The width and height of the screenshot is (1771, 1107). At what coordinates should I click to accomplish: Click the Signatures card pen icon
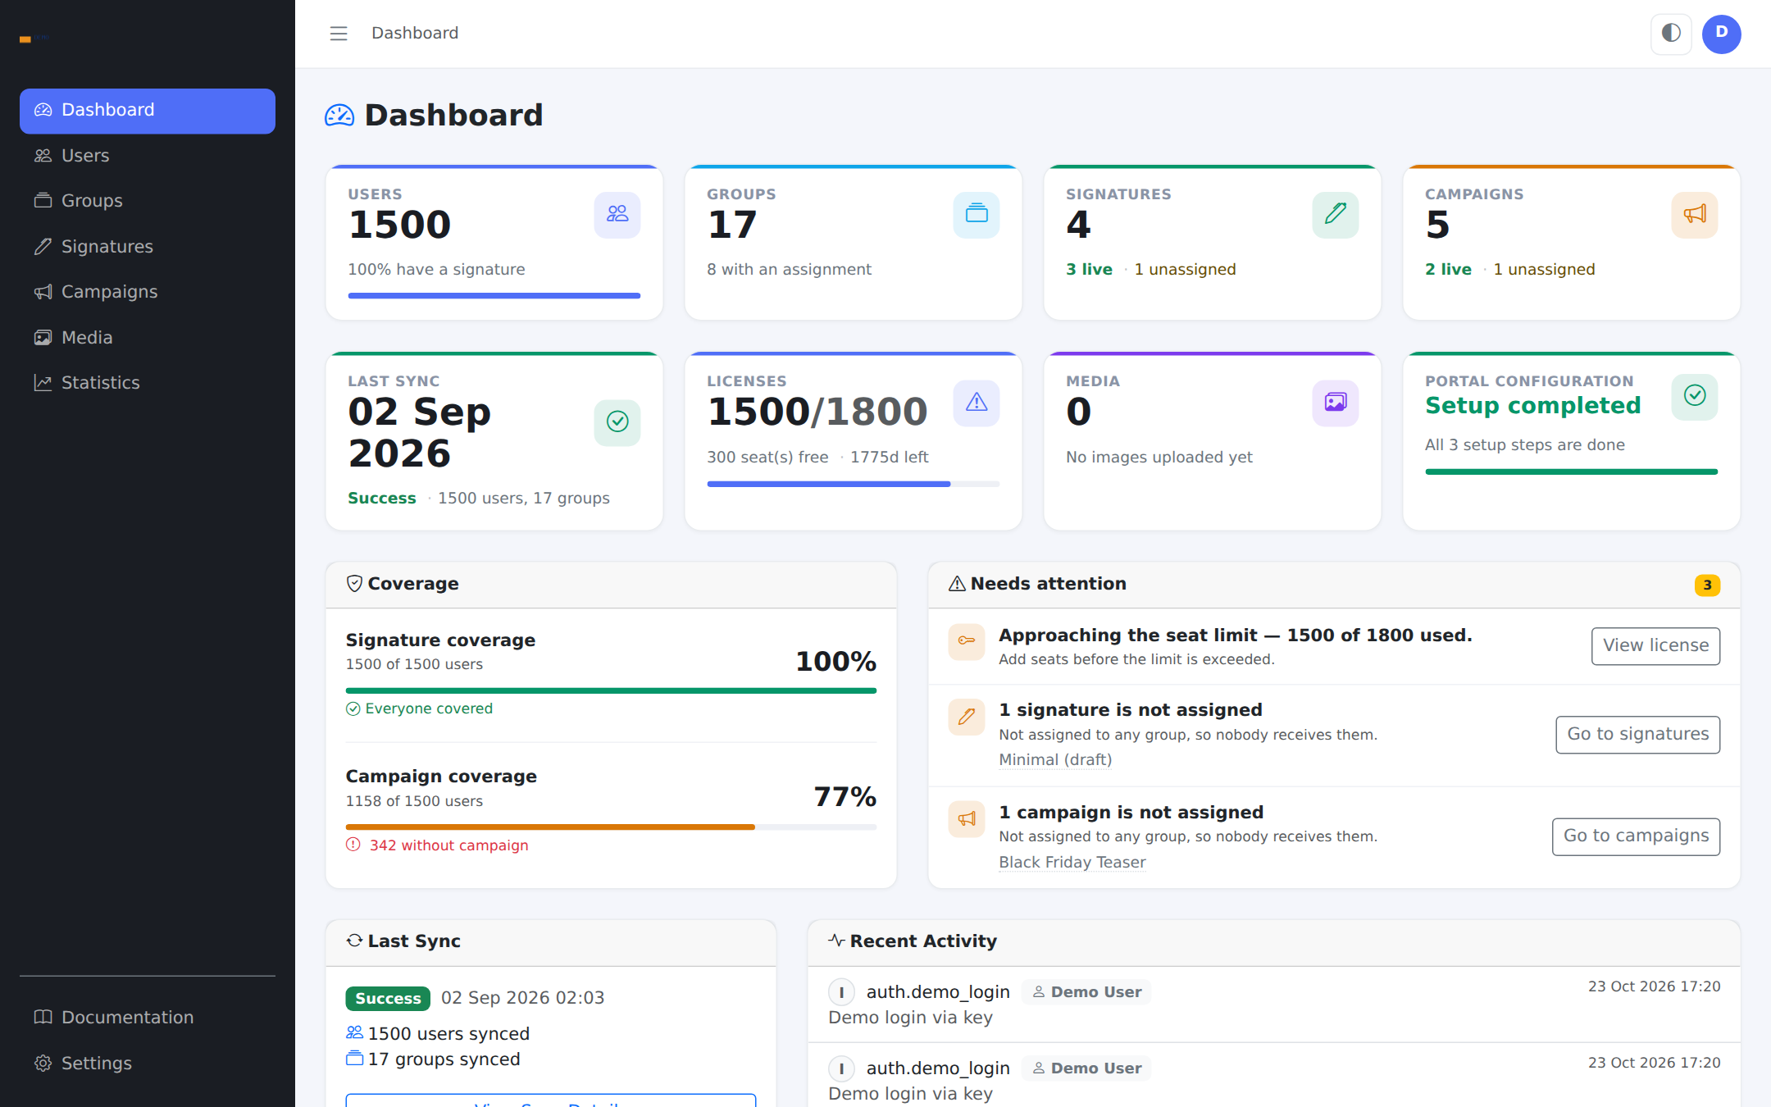click(1336, 215)
